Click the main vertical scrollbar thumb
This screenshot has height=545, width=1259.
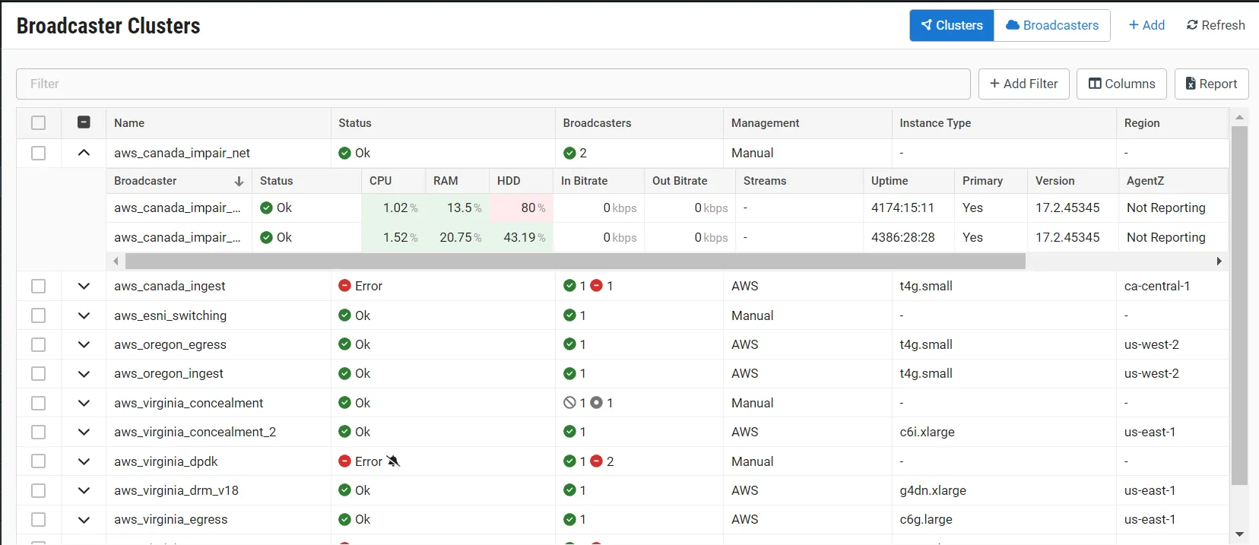(1239, 306)
